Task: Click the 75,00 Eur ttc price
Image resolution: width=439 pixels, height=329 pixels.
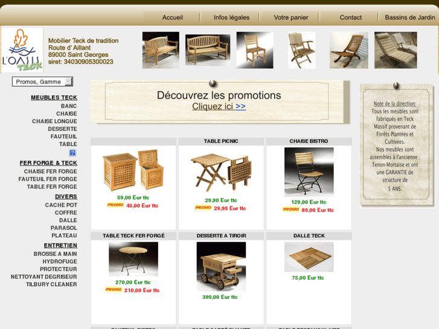Action: click(x=308, y=278)
